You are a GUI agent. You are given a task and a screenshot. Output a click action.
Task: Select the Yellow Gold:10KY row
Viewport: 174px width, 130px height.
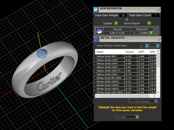(x=126, y=60)
